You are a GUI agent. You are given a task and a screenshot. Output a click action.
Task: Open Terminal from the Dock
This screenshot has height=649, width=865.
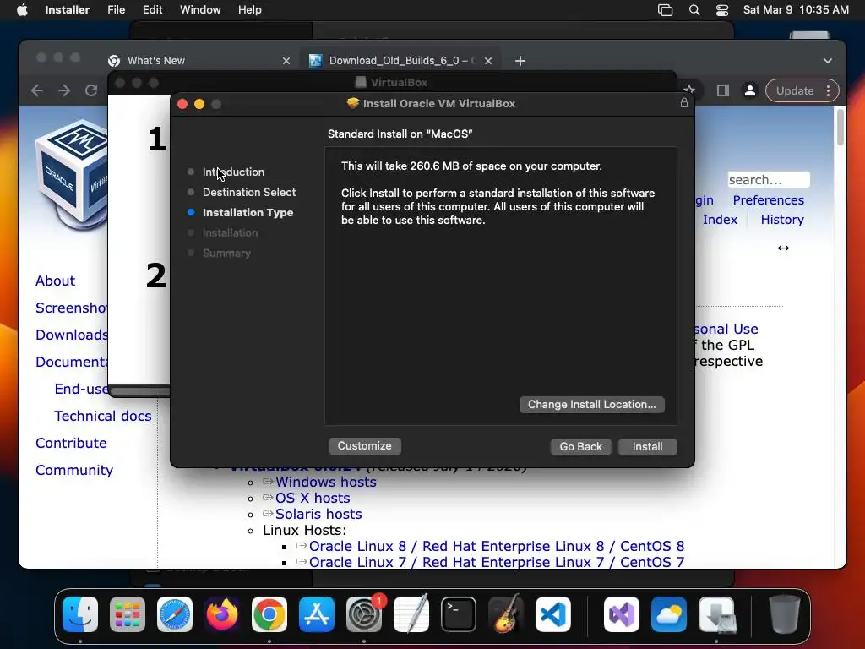click(x=459, y=614)
